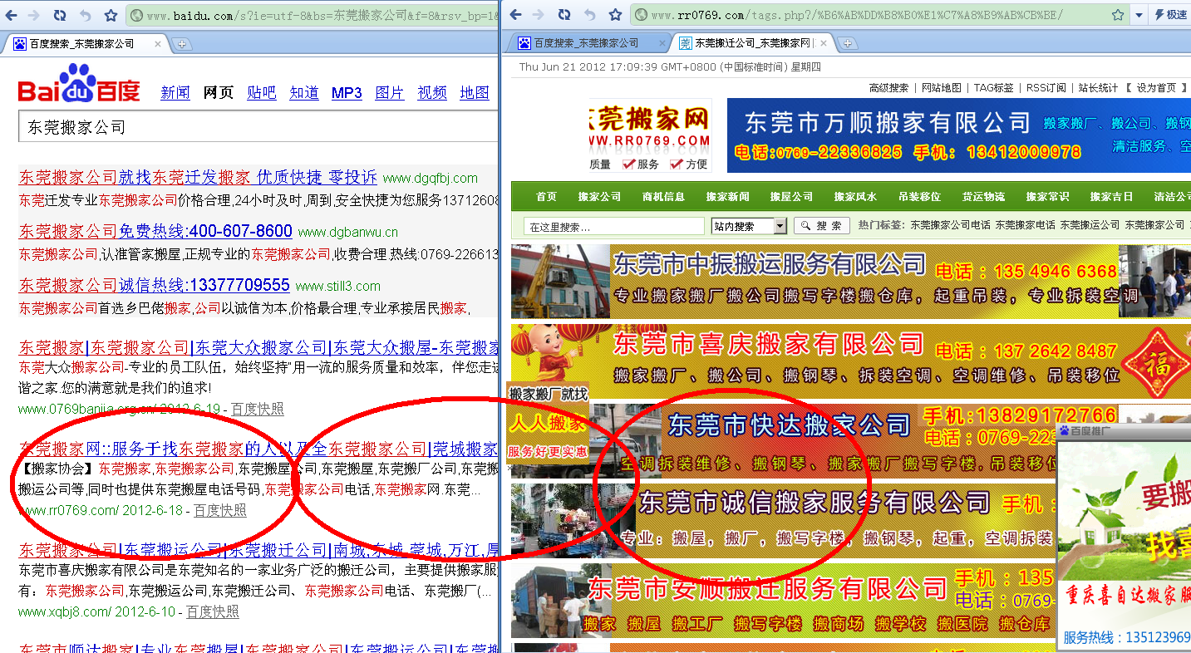Open the dropdown arrow beside the address bar star
Viewport: 1191px width, 653px height.
pos(1138,14)
